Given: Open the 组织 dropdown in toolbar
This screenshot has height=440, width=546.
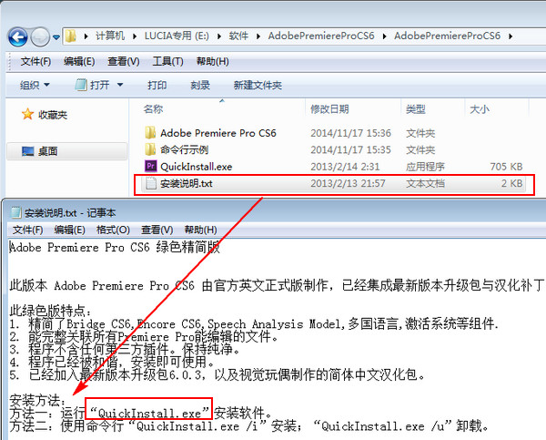Looking at the screenshot, I should [35, 85].
